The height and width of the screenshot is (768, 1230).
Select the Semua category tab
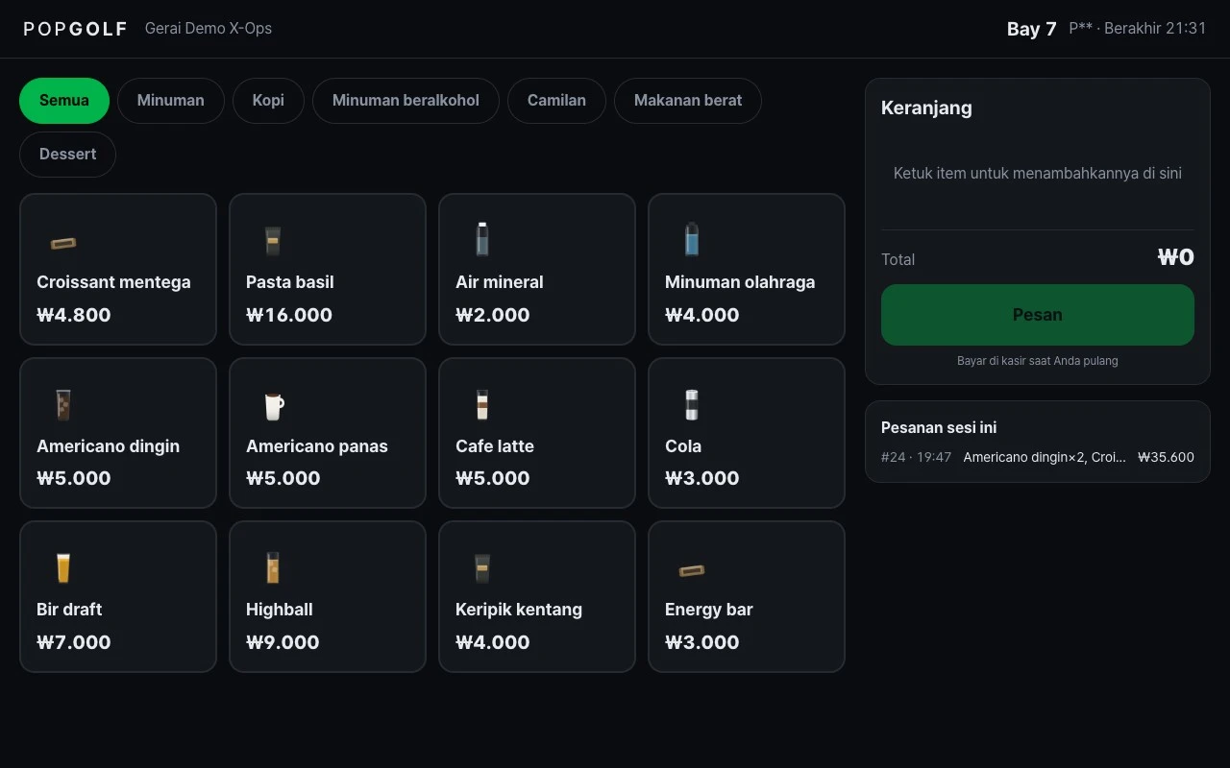click(64, 101)
